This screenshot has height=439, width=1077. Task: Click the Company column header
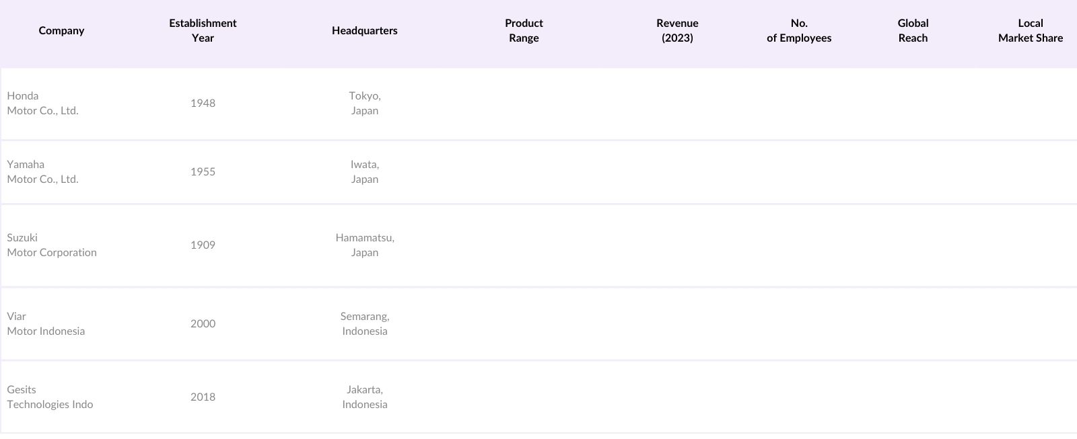click(61, 30)
